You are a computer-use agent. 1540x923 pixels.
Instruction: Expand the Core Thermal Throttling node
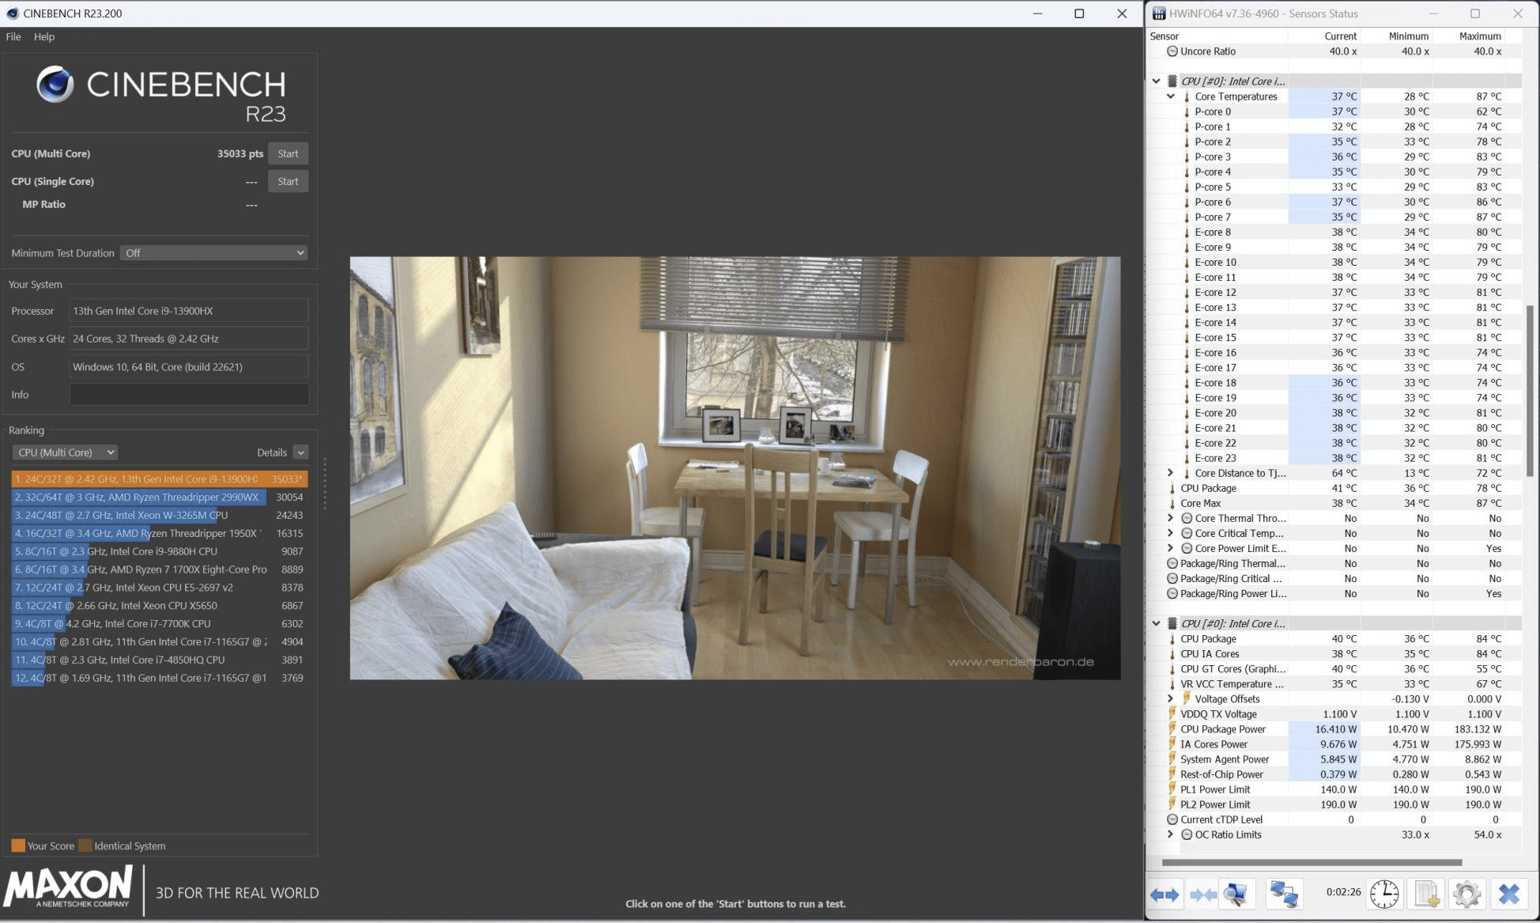[x=1171, y=519]
